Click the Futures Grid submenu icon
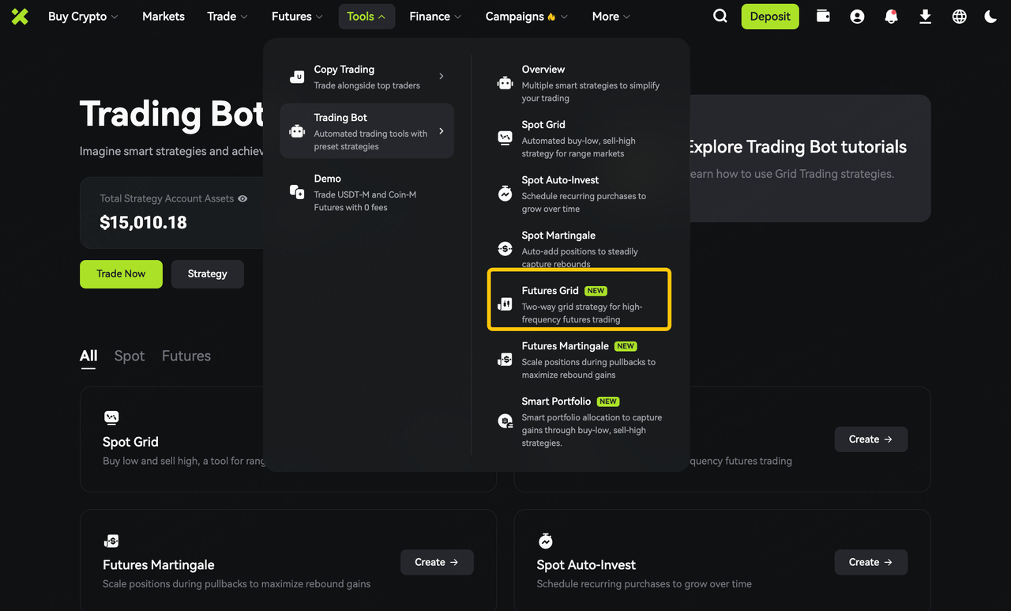1011x611 pixels. (505, 304)
